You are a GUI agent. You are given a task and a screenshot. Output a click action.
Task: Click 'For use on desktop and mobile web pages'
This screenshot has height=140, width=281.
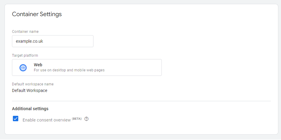coord(69,70)
